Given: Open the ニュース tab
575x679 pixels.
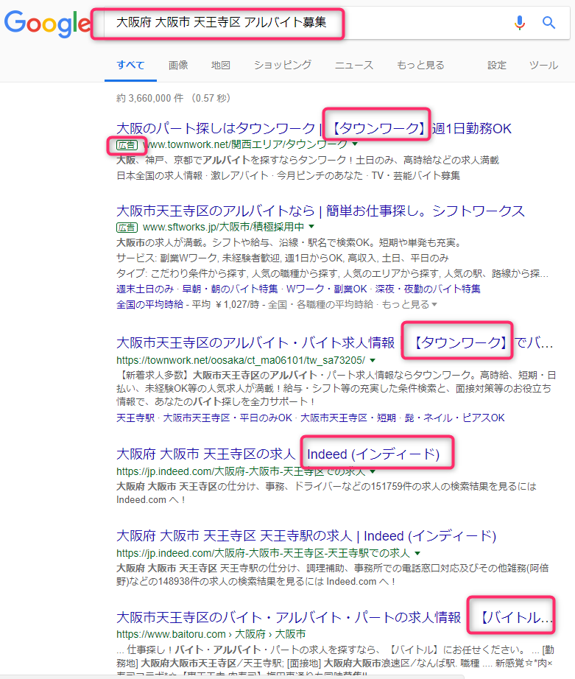Looking at the screenshot, I should 354,65.
